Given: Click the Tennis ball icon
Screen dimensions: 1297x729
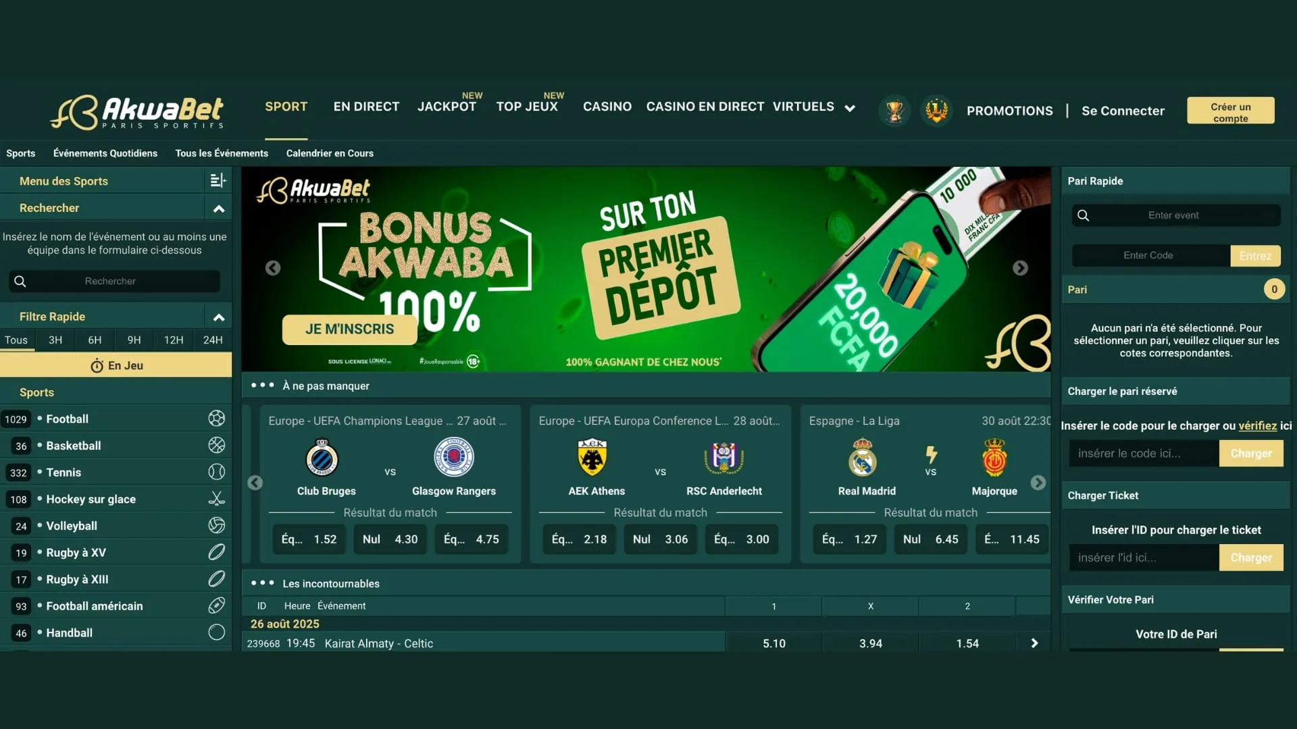Looking at the screenshot, I should tap(216, 472).
